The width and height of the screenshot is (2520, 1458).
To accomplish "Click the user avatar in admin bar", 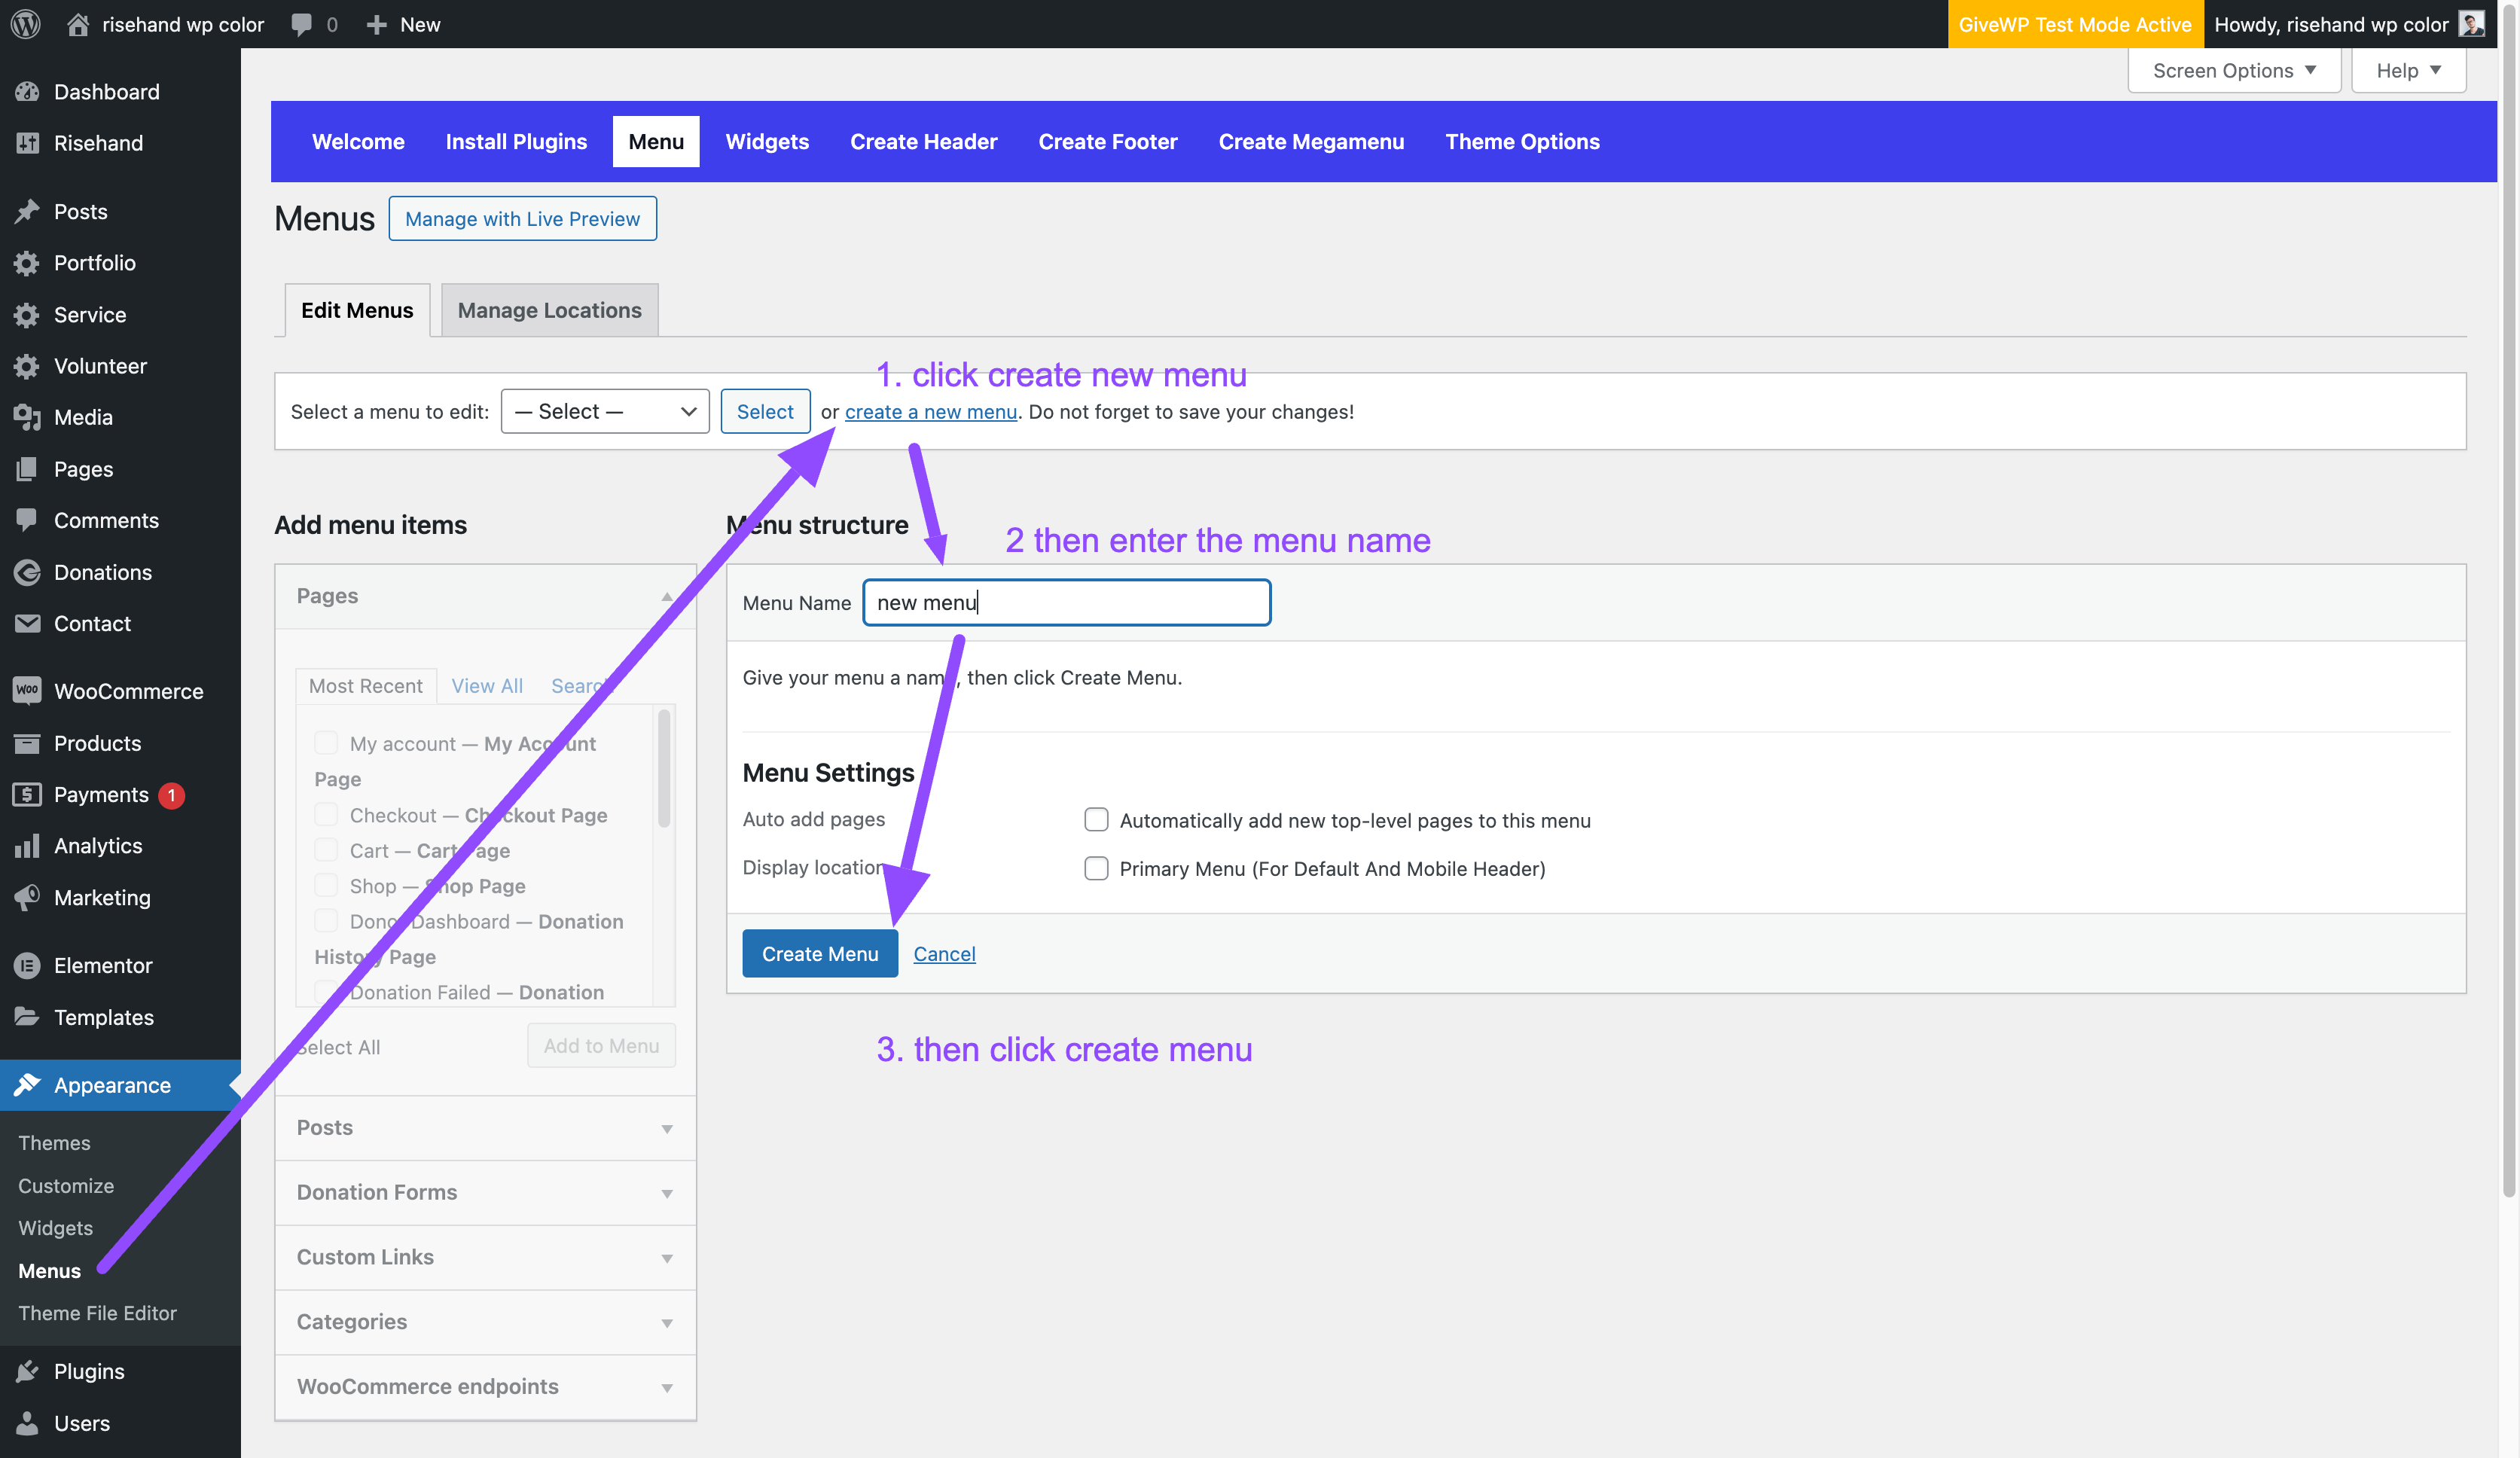I will pos(2471,24).
